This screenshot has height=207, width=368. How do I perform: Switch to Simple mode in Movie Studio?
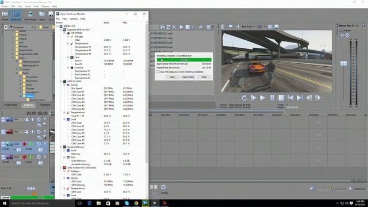coord(5,16)
